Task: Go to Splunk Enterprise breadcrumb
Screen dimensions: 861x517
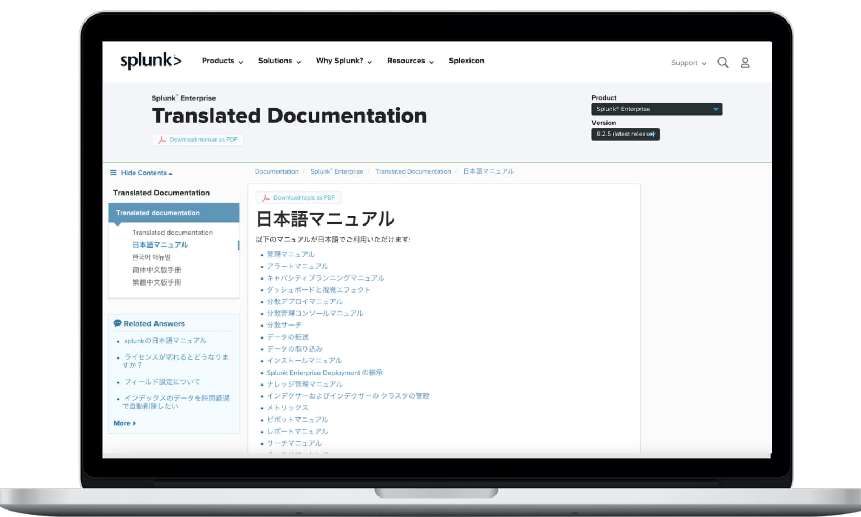Action: pos(337,171)
